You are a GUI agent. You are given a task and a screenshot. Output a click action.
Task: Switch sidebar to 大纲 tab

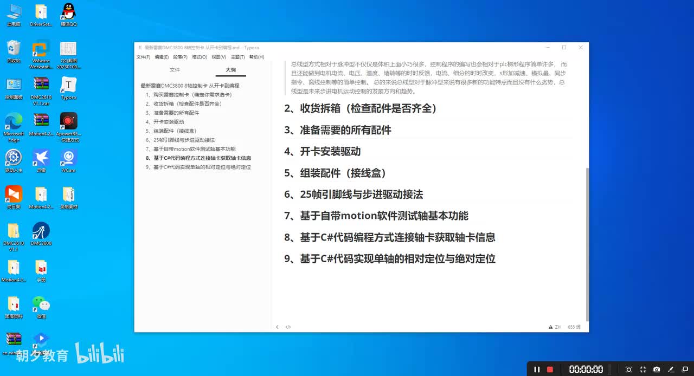231,70
